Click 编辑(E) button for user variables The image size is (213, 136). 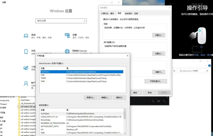(x=105, y=97)
